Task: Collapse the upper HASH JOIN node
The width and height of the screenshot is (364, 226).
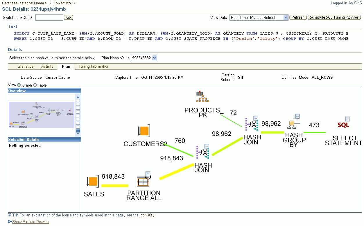Action: coord(256,117)
